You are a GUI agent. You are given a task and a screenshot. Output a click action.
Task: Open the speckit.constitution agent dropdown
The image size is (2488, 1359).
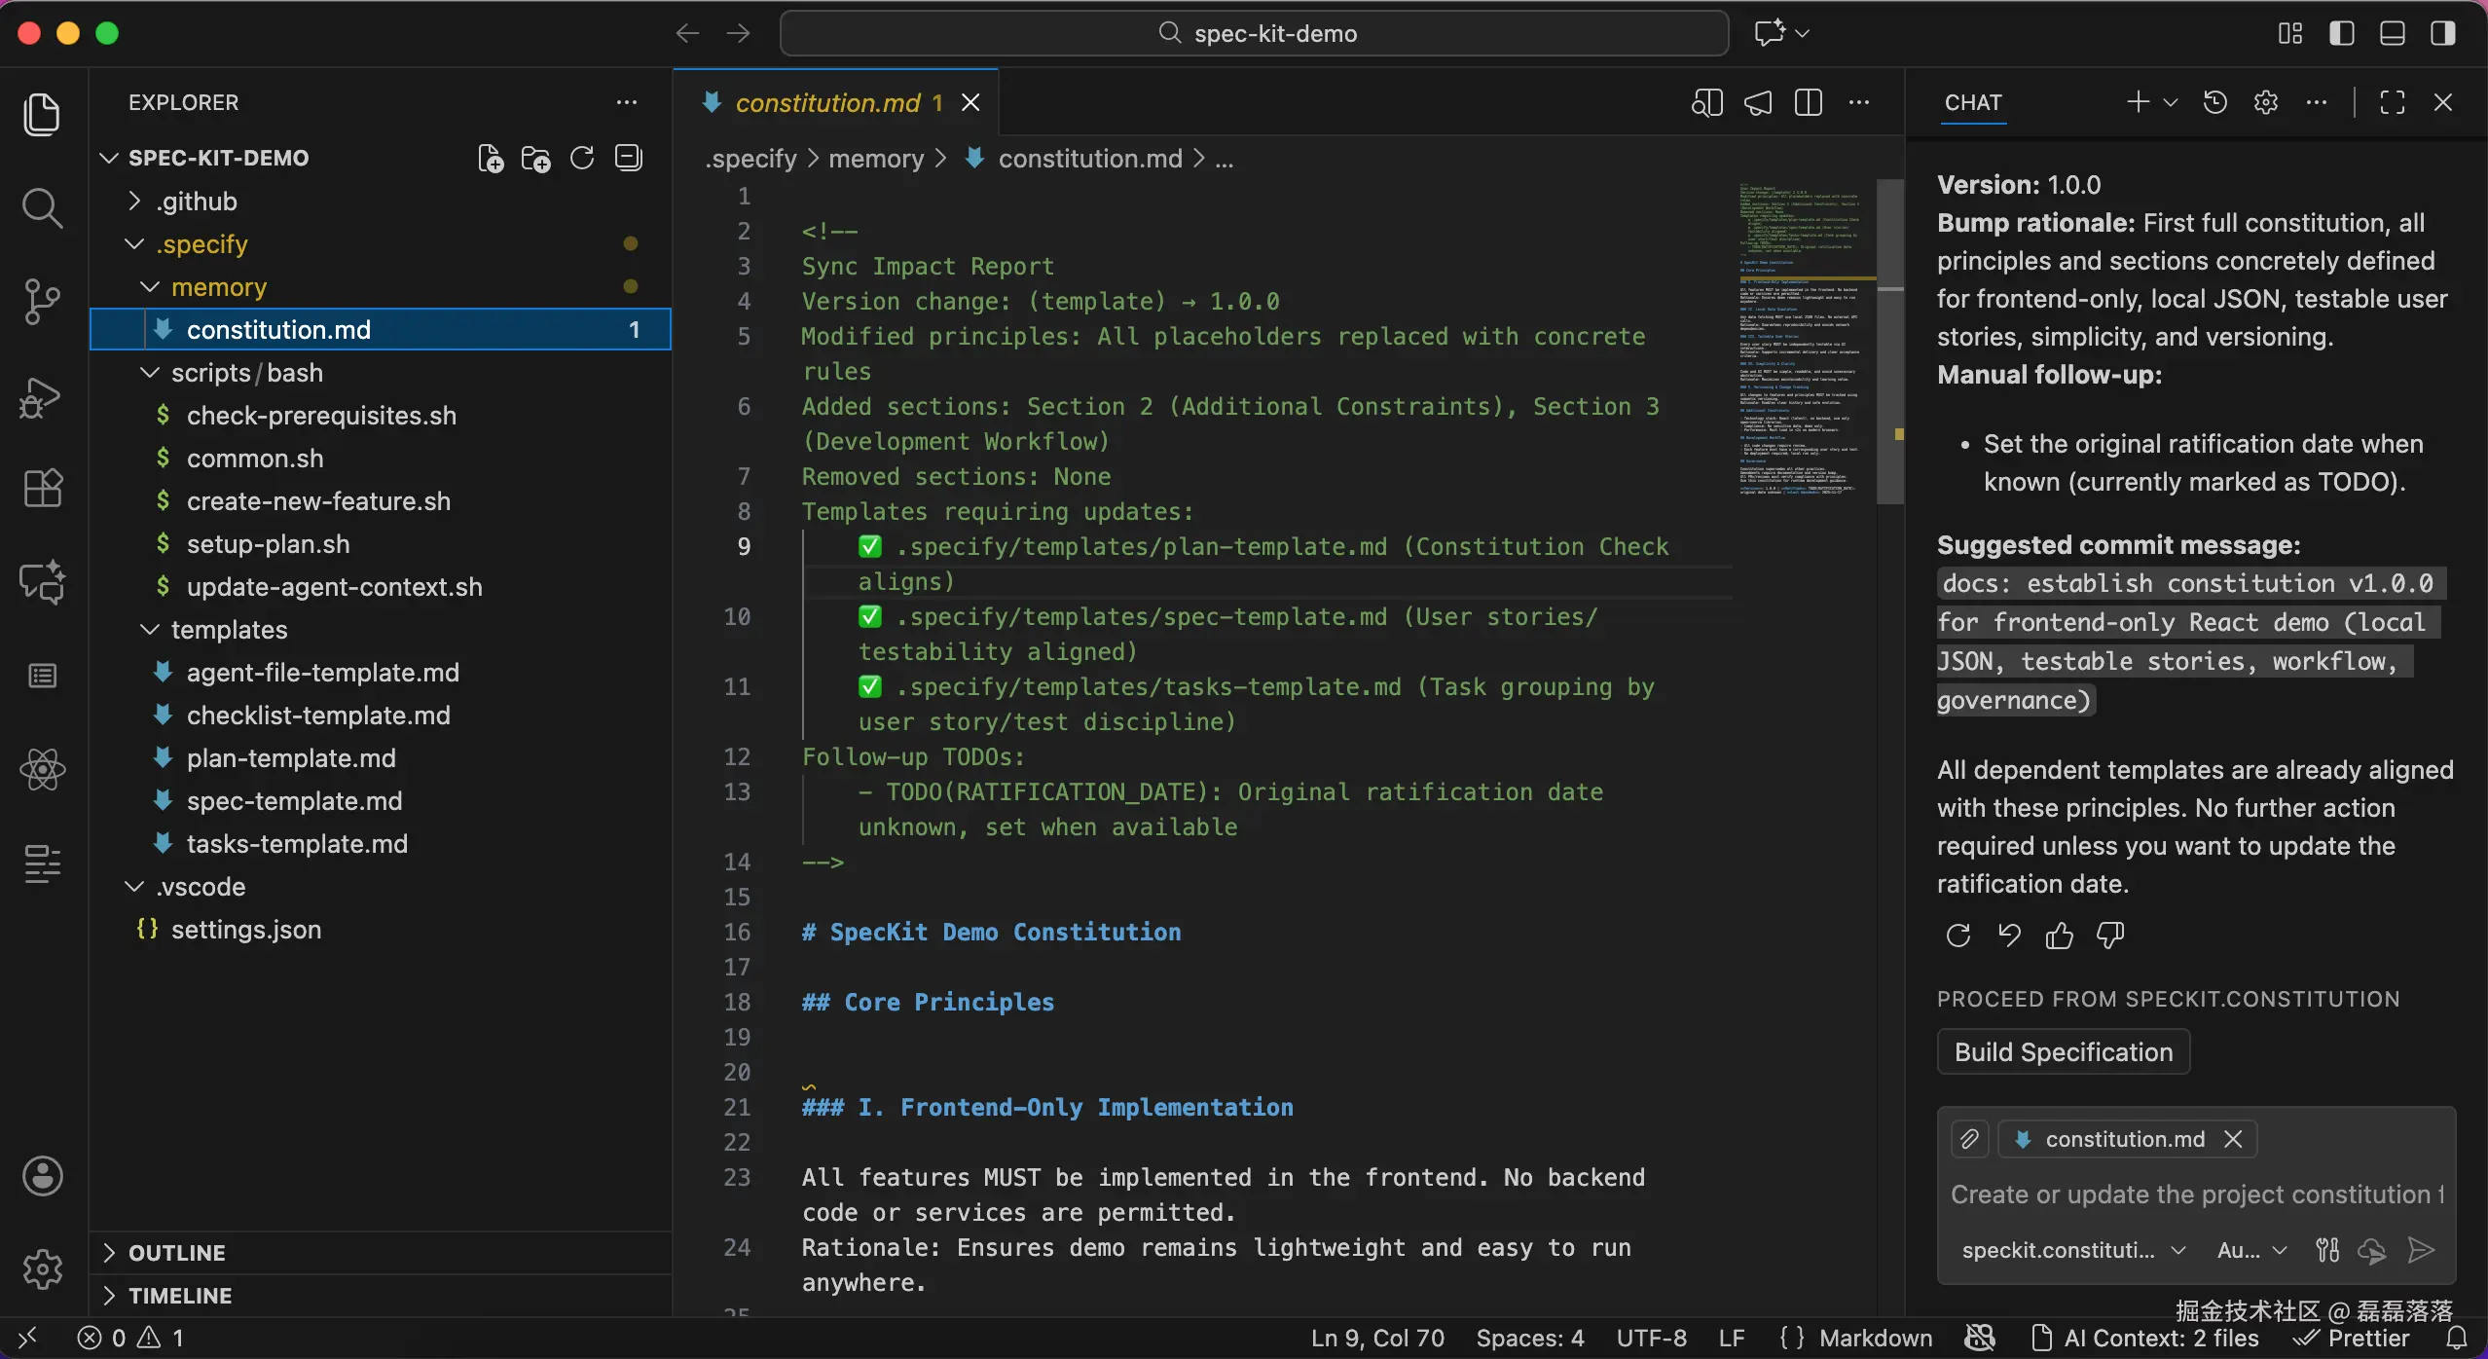[x=2073, y=1250]
